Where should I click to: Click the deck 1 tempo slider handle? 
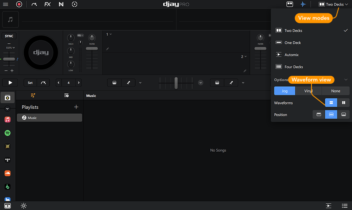pos(9,59)
